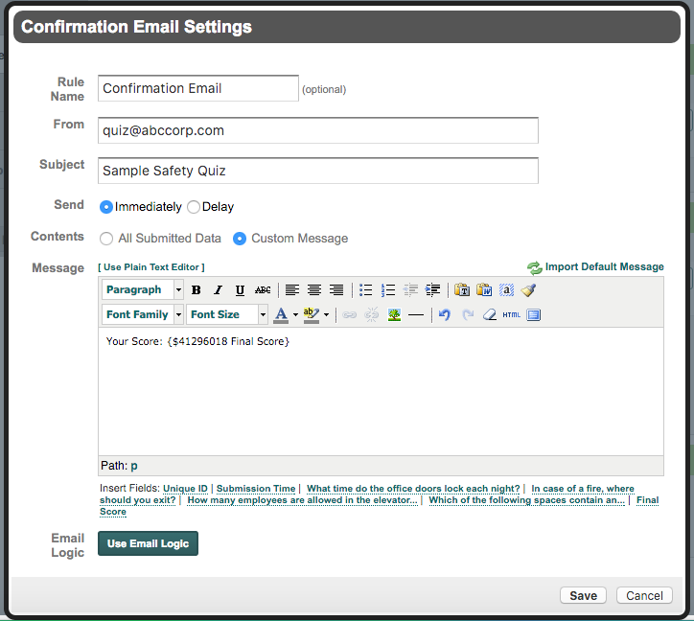
Task: Insert a horizontal rule
Action: [416, 314]
